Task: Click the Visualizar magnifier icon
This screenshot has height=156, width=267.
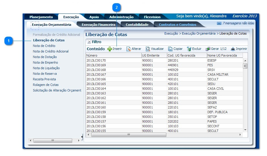Action: point(148,49)
